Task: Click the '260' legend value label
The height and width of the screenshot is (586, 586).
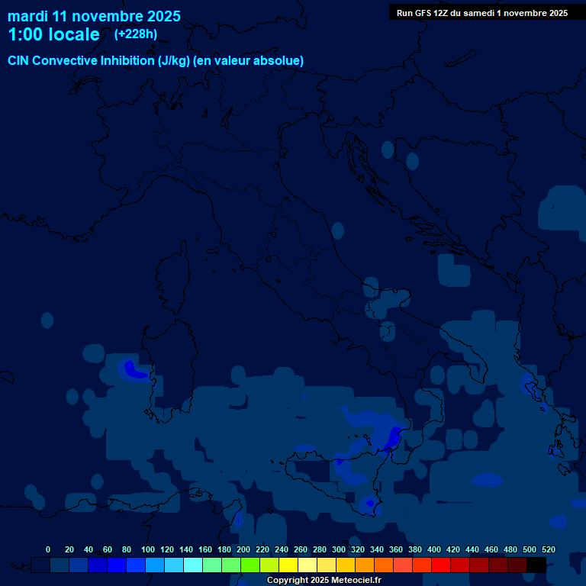Action: (300, 549)
